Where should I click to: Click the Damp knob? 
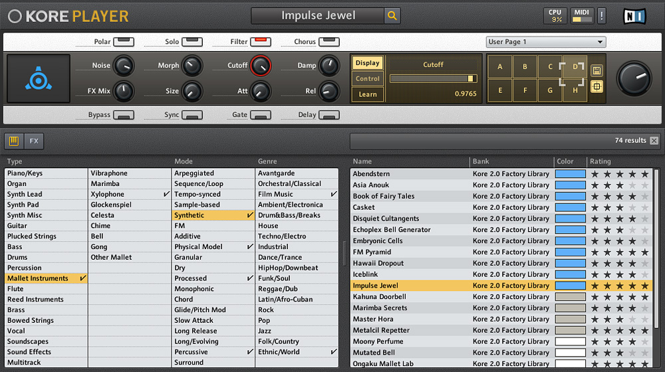pos(329,66)
